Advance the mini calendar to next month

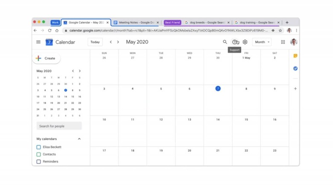80,71
